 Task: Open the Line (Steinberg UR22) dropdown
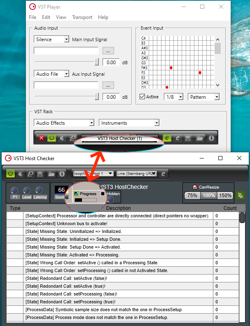point(136,173)
